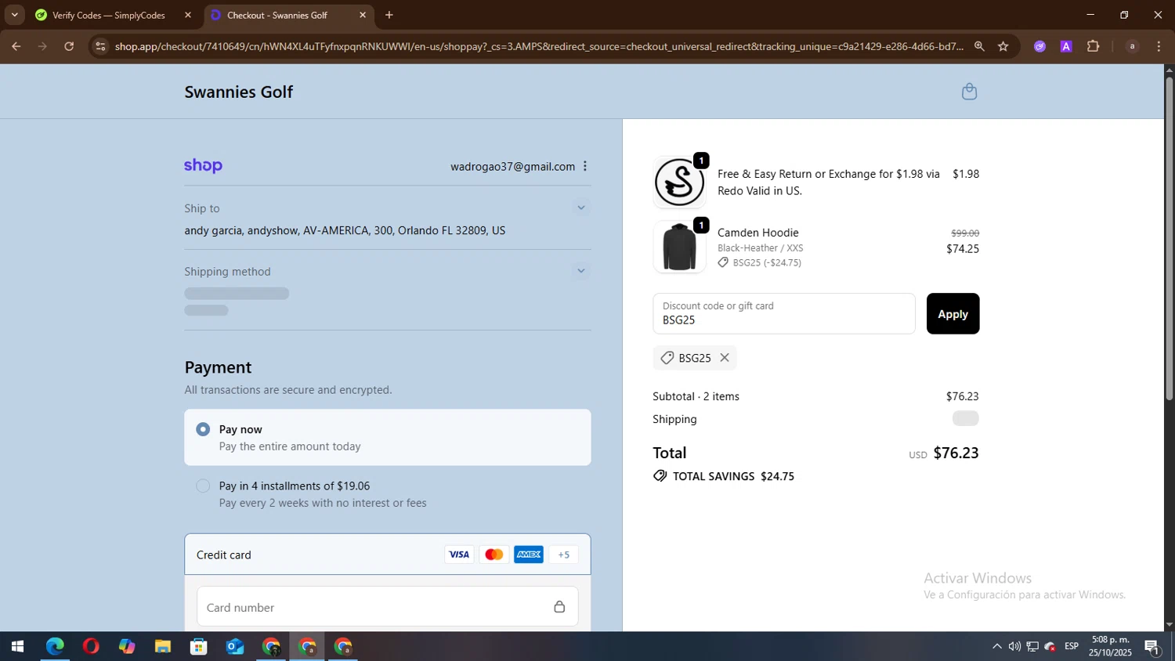Select Pay in 4 installments option
The image size is (1175, 661).
(x=388, y=494)
